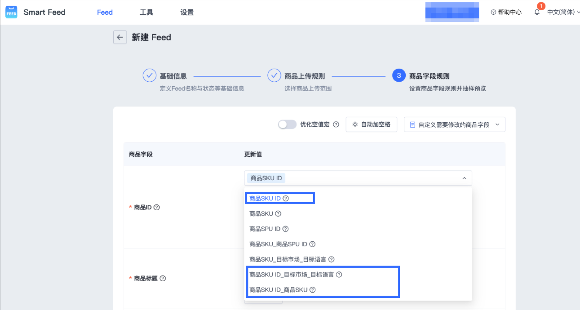Open the 工具 navigation tab
Image resolution: width=580 pixels, height=310 pixels.
click(x=146, y=12)
